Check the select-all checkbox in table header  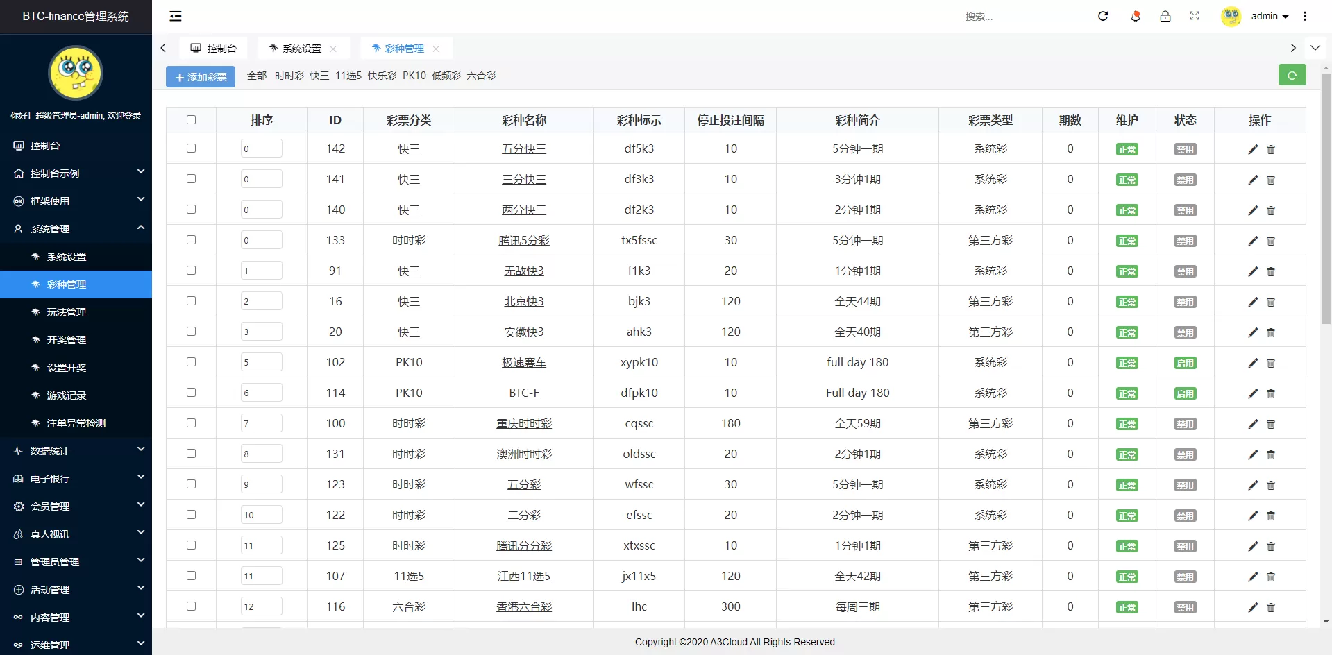point(191,119)
